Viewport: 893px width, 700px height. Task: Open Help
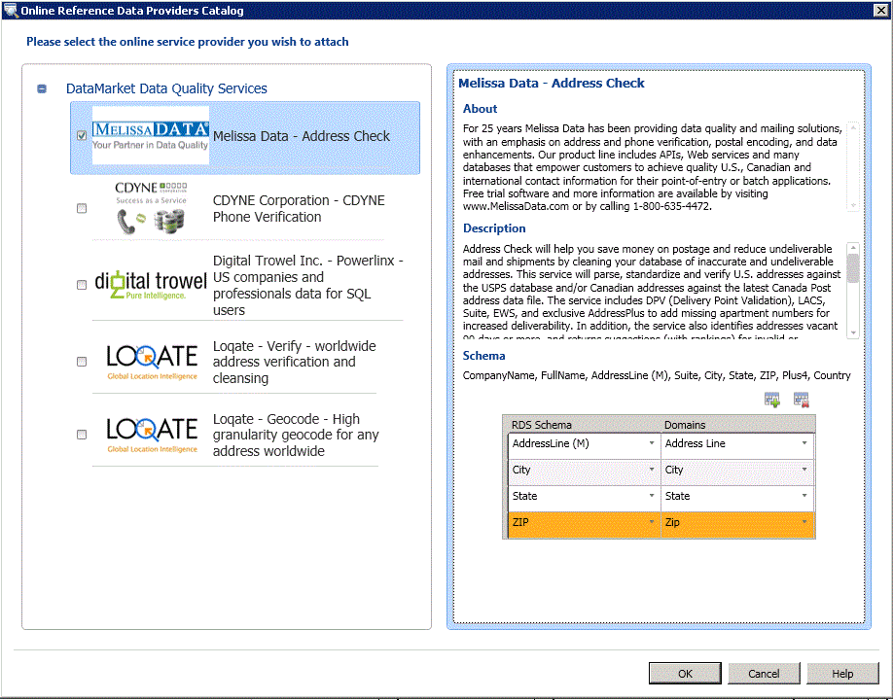(842, 673)
